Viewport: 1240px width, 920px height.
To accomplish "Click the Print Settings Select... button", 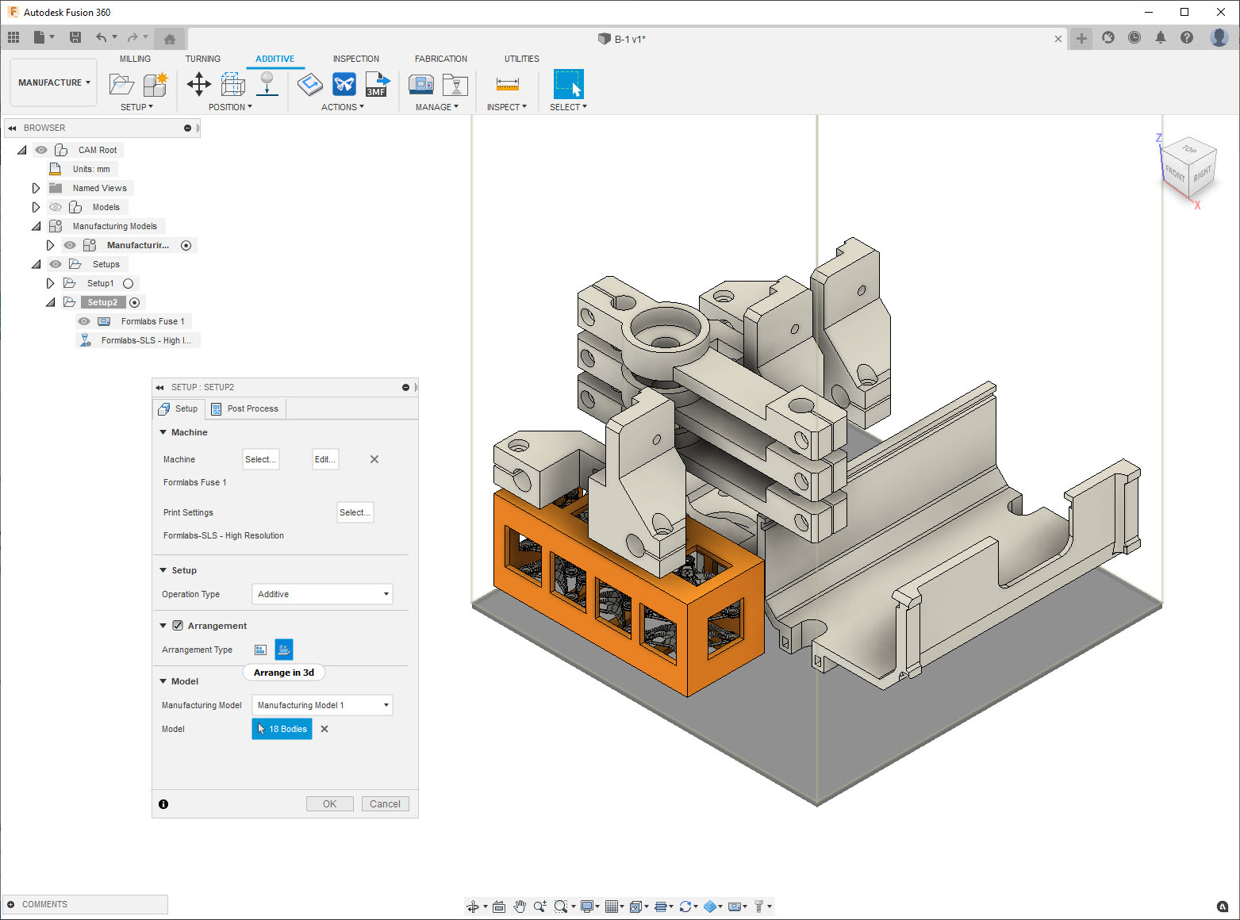I will (355, 512).
